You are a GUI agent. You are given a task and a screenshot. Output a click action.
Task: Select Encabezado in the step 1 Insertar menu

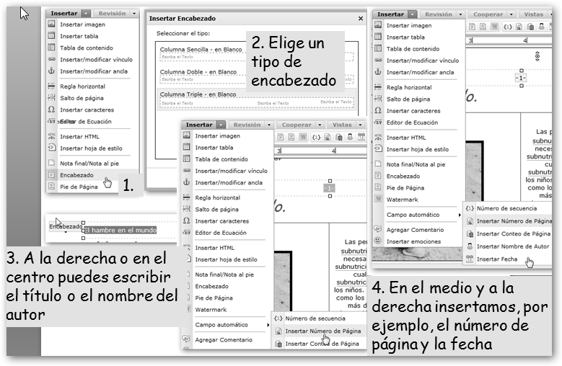[x=76, y=174]
